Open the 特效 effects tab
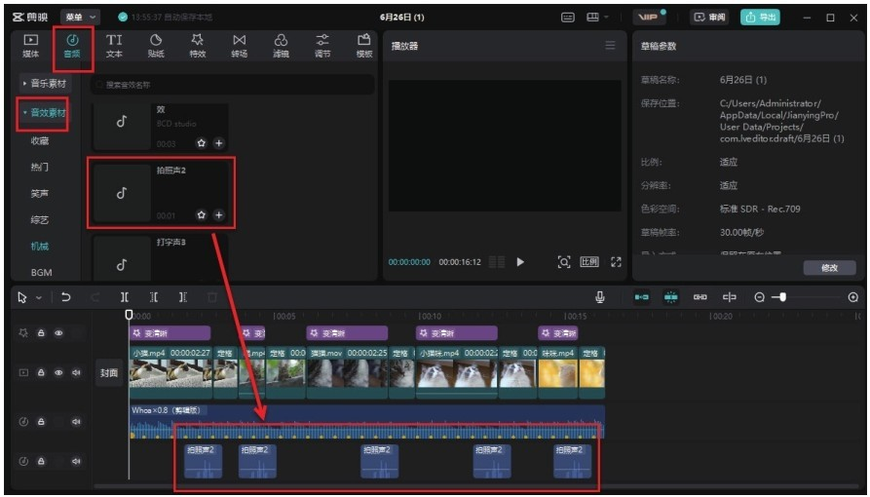The width and height of the screenshot is (870, 497). (198, 46)
